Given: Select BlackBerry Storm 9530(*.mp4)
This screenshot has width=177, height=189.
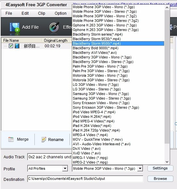Looking at the screenshot, I should pos(118,39).
